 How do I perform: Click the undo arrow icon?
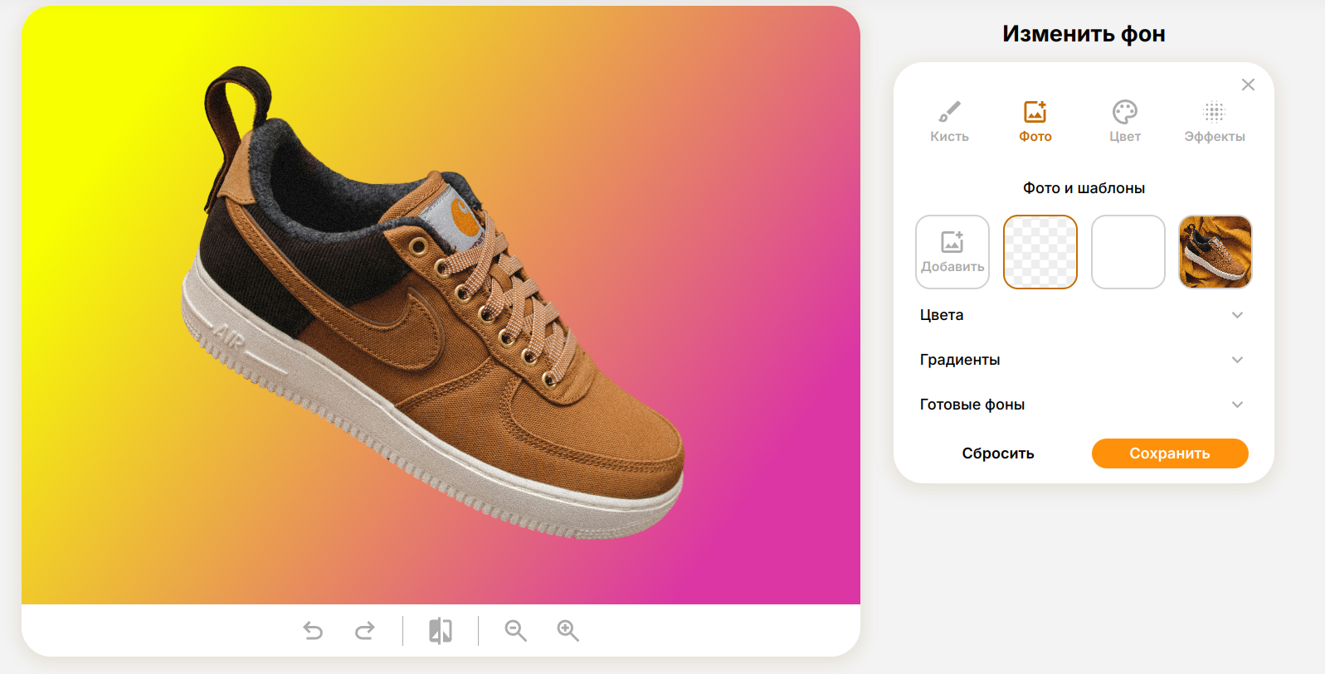[313, 631]
